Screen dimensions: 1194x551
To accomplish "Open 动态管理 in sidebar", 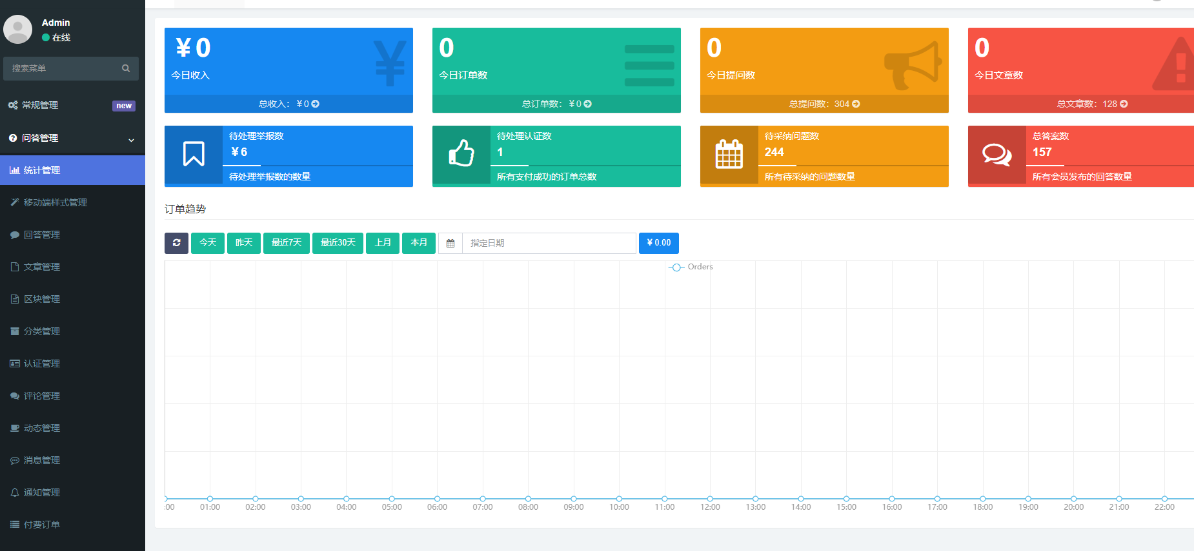I will point(72,428).
